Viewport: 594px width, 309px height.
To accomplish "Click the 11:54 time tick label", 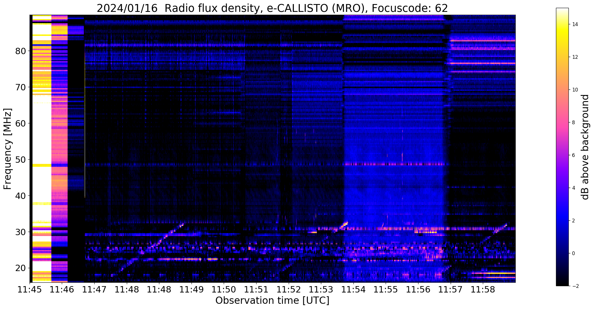I will click(353, 290).
